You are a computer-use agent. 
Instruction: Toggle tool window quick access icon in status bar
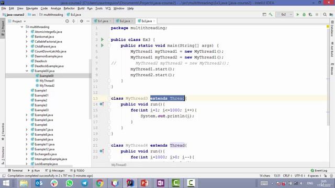pos(4,176)
